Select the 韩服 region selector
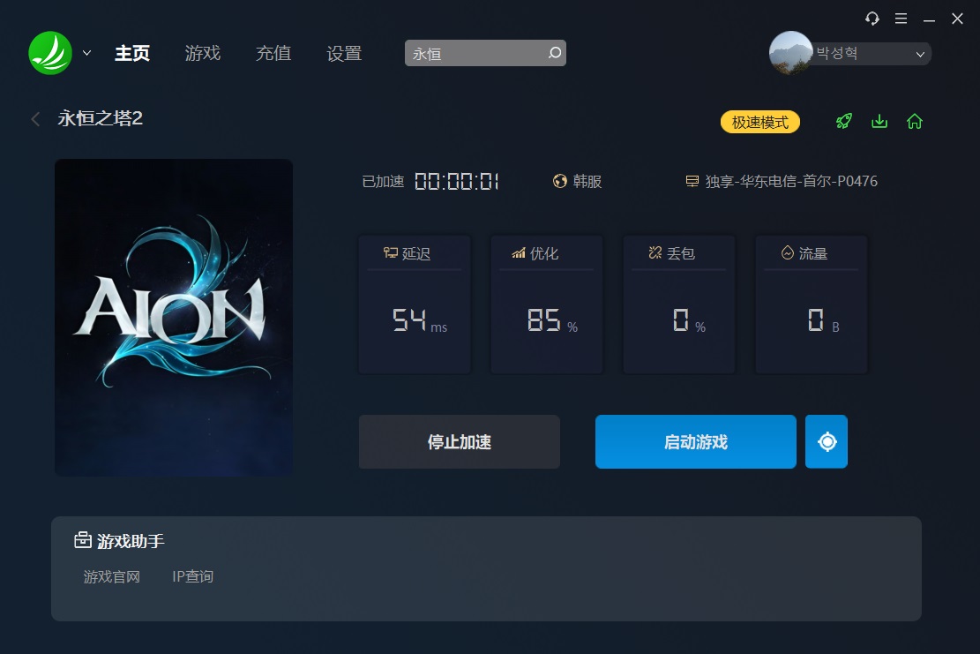Screen dimensions: 980x654 (x=578, y=181)
